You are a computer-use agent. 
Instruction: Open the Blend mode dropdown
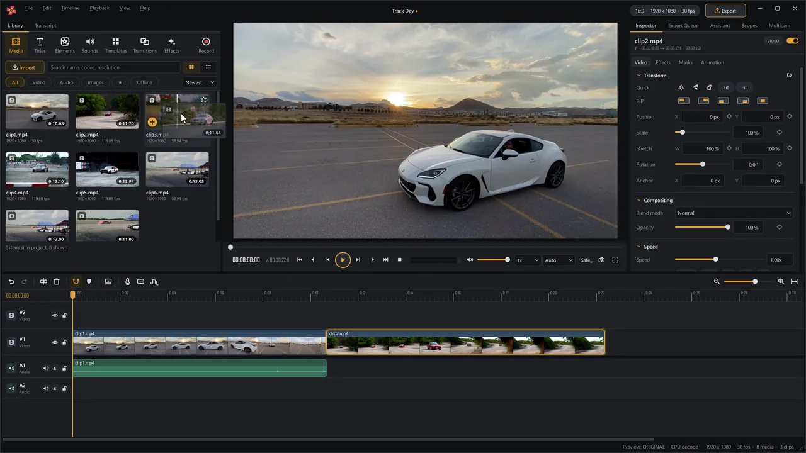tap(734, 213)
